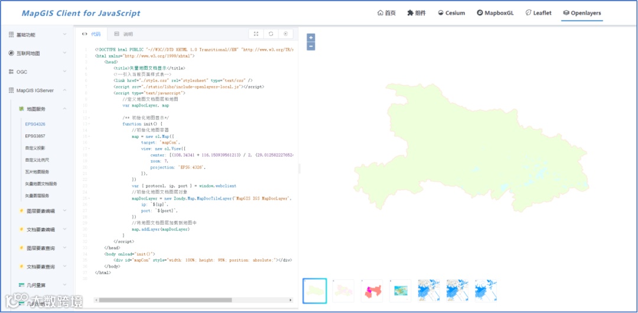
Task: Zoom in the map with plus button
Action: [x=311, y=37]
